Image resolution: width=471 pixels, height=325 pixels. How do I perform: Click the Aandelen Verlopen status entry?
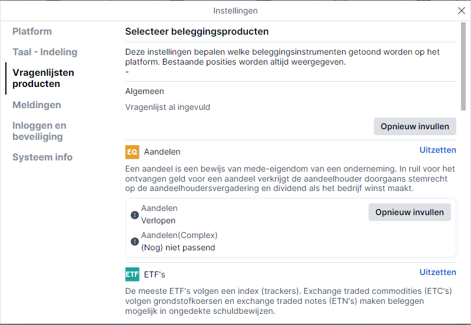tap(159, 215)
